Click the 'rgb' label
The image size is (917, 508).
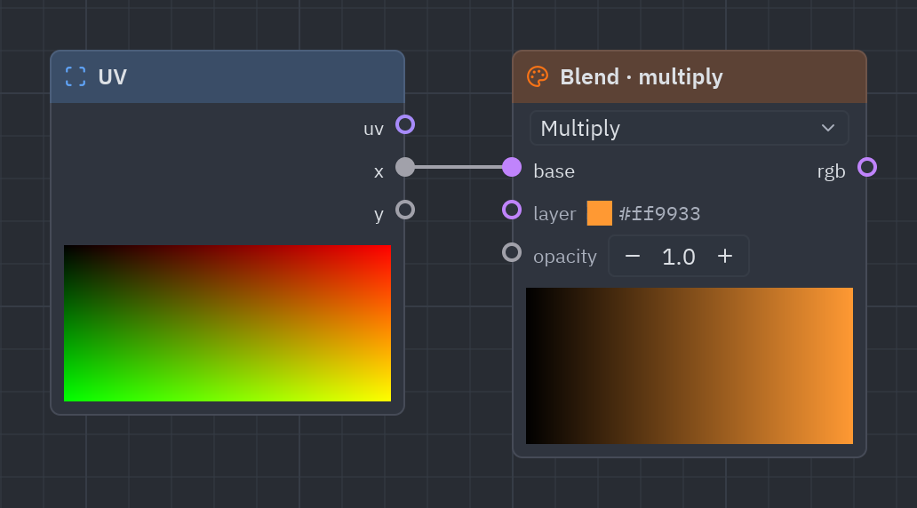(831, 171)
